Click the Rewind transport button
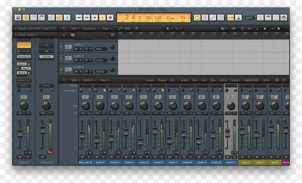This screenshot has width=302, height=183. 79,17
